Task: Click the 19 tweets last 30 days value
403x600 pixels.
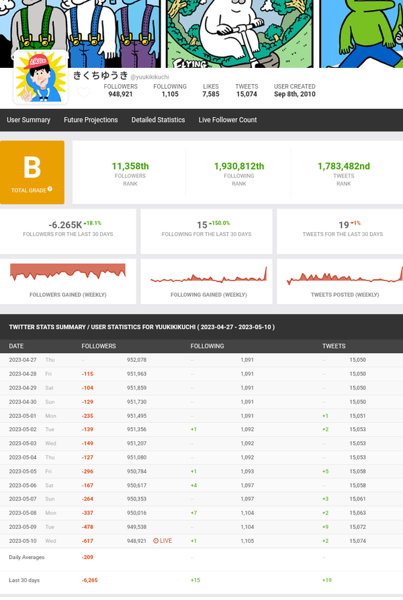Action: (344, 225)
